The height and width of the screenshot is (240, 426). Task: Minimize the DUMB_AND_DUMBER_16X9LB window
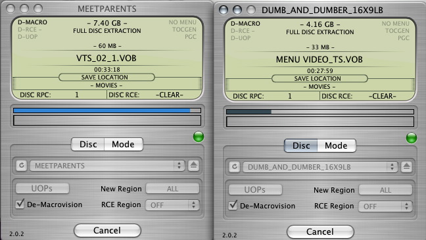237,10
